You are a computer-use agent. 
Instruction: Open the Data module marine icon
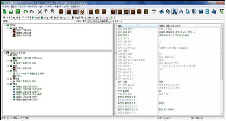(175, 12)
